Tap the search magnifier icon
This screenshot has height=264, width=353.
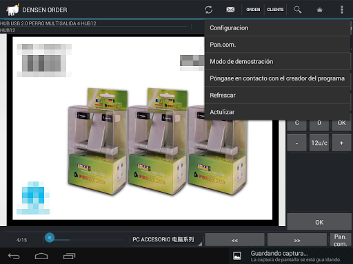pyautogui.click(x=297, y=10)
